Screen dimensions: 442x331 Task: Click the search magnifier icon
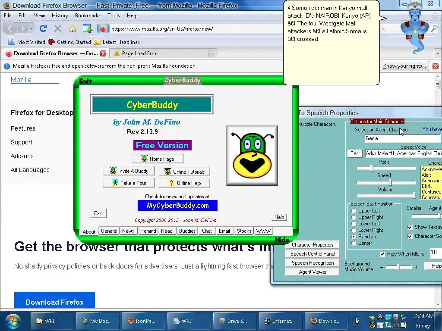coord(434,28)
